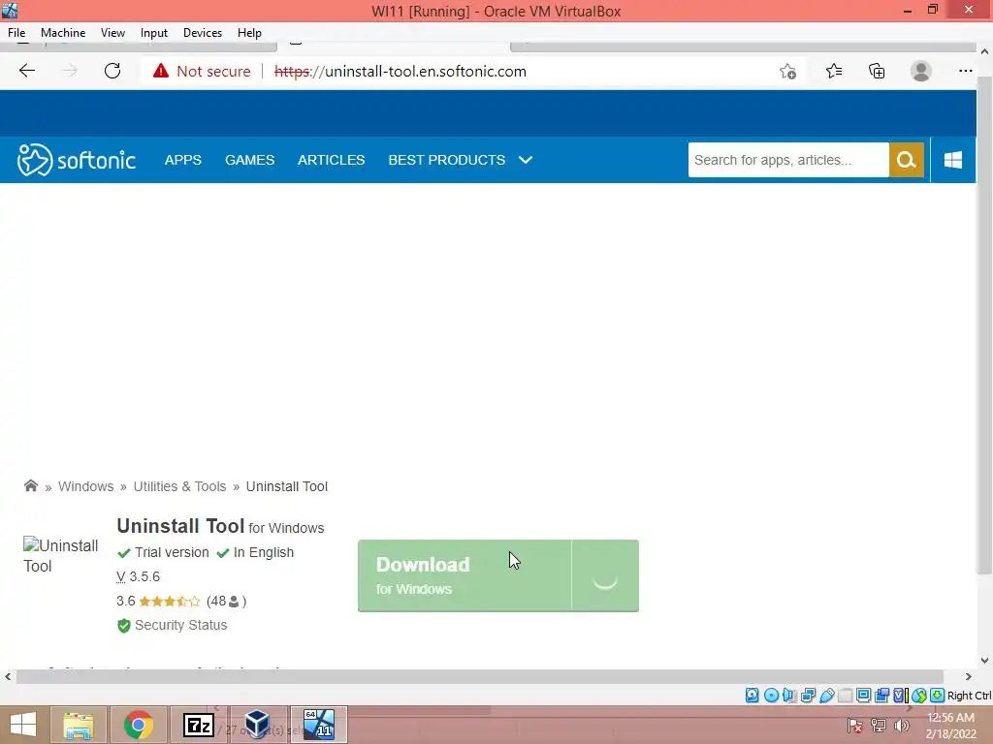Click the VirtualBox optical disc status icon
Screen dimensions: 993x744
(x=771, y=696)
